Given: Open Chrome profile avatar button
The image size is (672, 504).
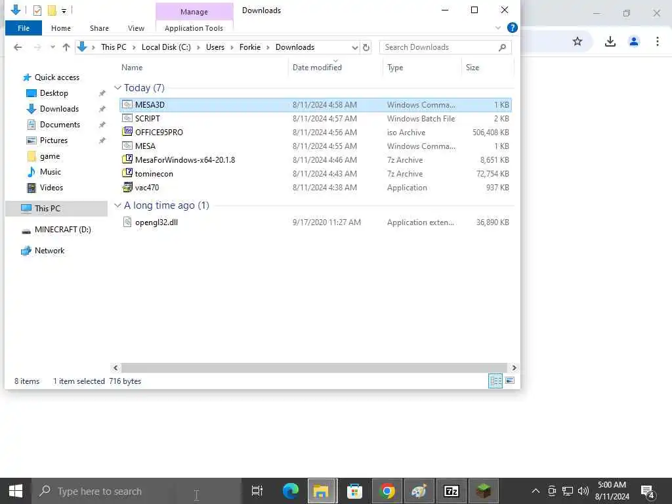Looking at the screenshot, I should 634,41.
